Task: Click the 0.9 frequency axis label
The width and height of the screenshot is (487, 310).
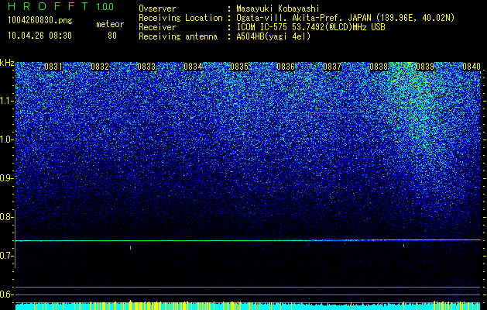Action: [x=6, y=178]
